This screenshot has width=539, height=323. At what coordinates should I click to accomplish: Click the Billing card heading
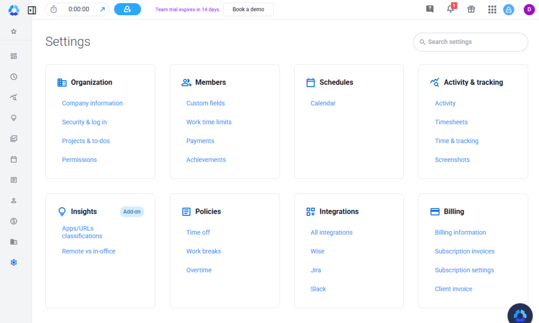(454, 211)
